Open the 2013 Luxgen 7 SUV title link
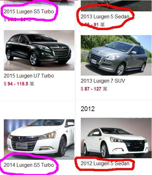152x175 pixels. pos(103,81)
